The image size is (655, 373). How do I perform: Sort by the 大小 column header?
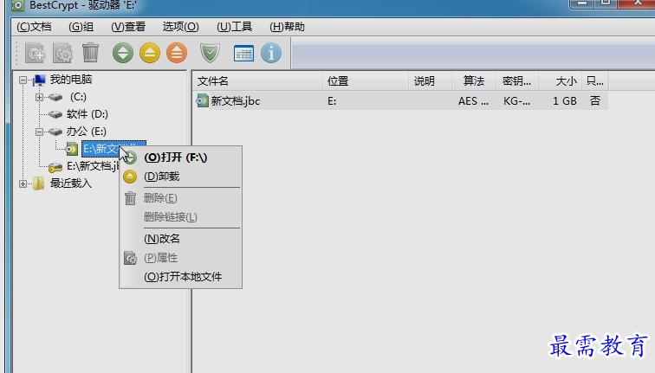(x=561, y=81)
